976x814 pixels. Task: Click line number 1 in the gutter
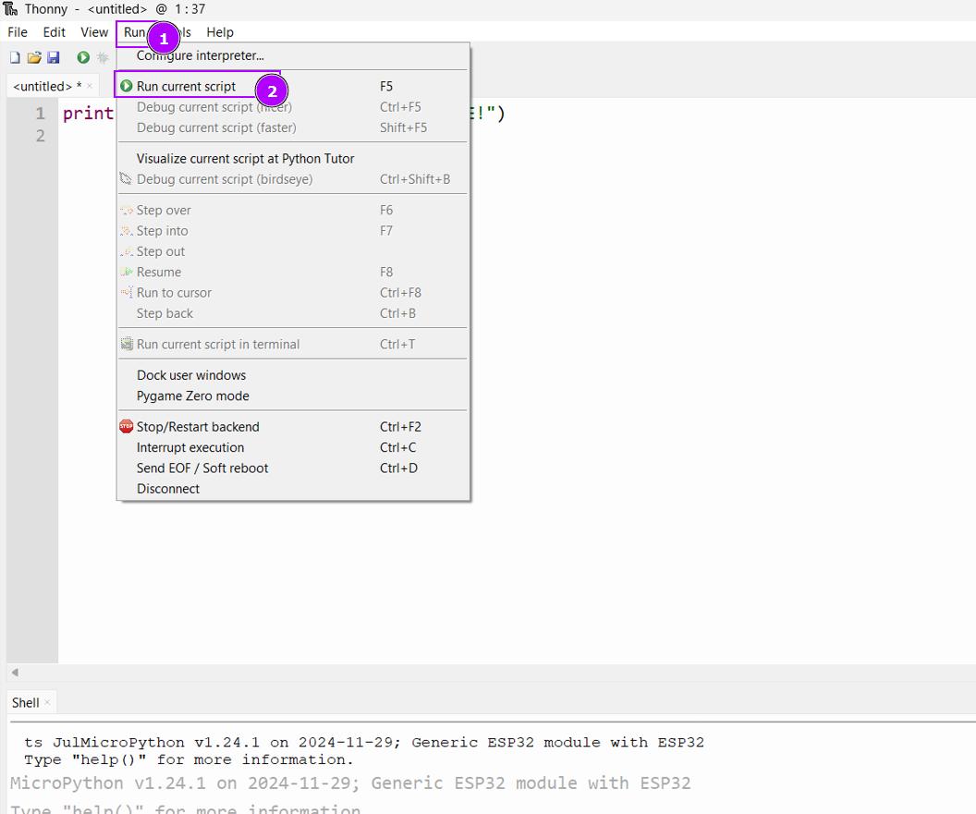click(41, 114)
